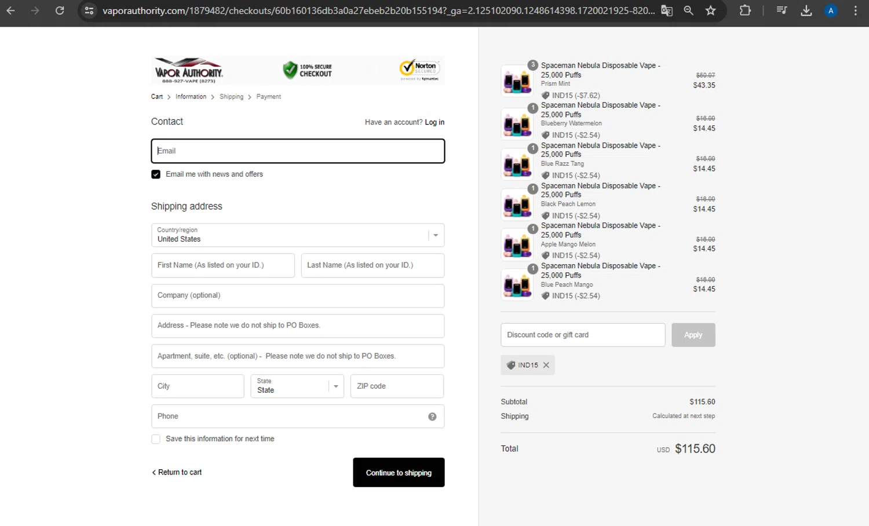
Task: Click the 'Blueberry Watermelon' flavor text
Action: point(571,123)
